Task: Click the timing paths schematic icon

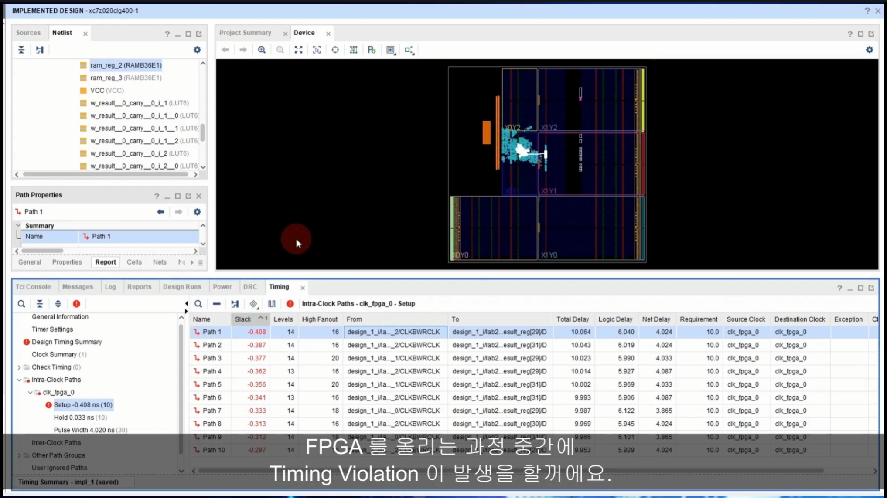Action: (x=235, y=304)
